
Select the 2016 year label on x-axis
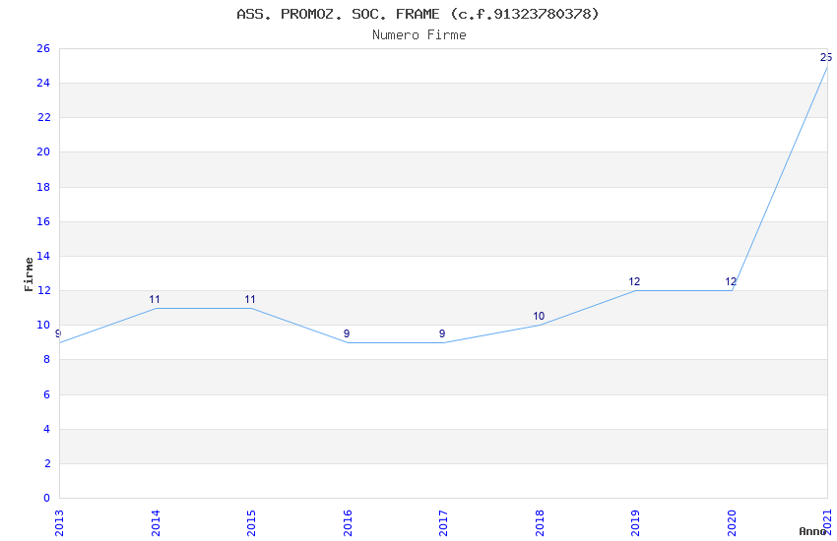tap(348, 523)
